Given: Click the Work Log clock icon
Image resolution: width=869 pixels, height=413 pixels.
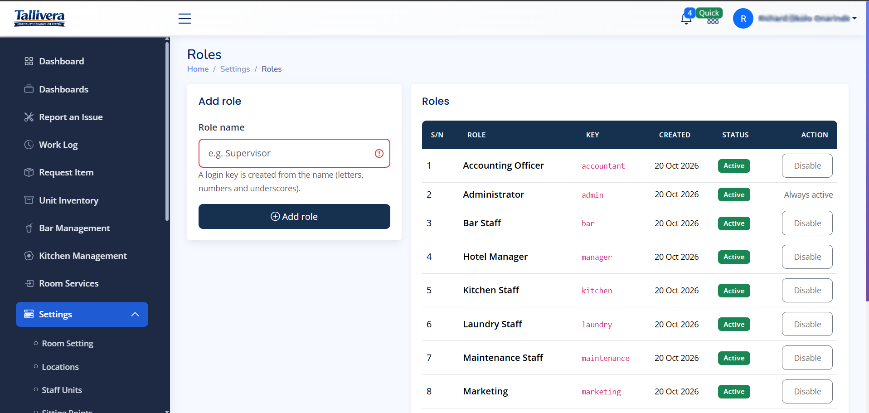Looking at the screenshot, I should [29, 145].
